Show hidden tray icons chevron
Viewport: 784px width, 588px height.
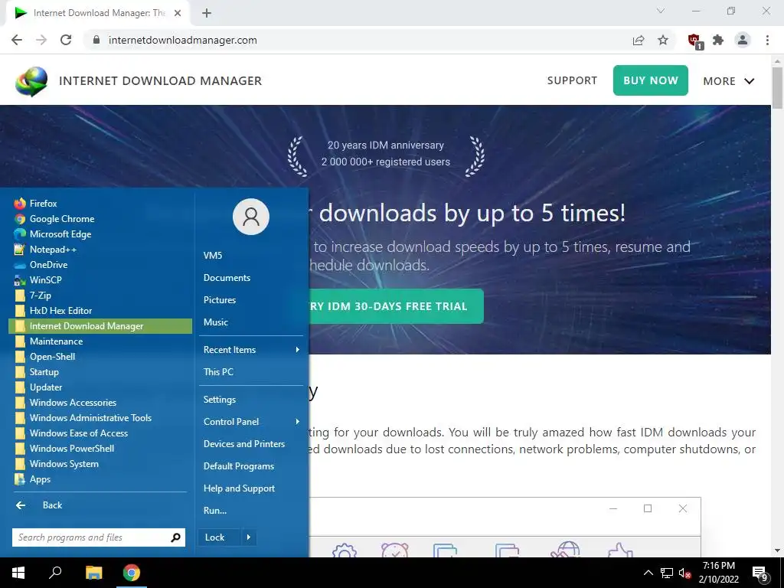(648, 573)
